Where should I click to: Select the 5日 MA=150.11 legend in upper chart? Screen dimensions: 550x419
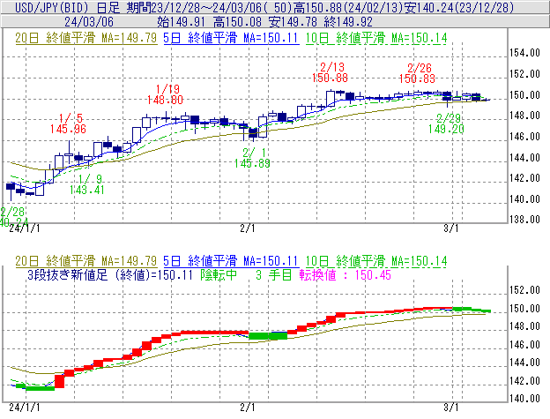231,38
